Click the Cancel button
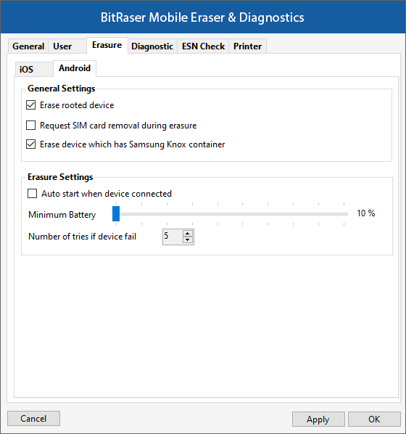This screenshot has width=406, height=434. pyautogui.click(x=33, y=419)
